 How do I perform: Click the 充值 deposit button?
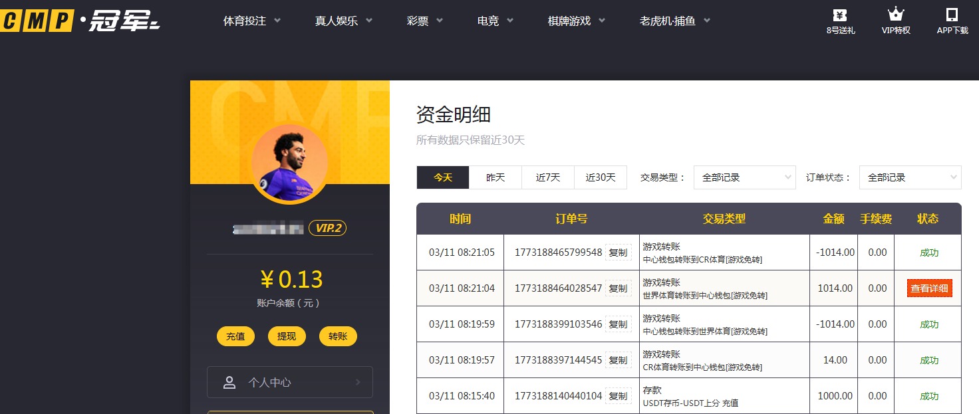[235, 336]
